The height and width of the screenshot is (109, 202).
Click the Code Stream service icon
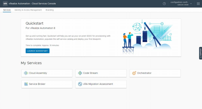[80, 73]
